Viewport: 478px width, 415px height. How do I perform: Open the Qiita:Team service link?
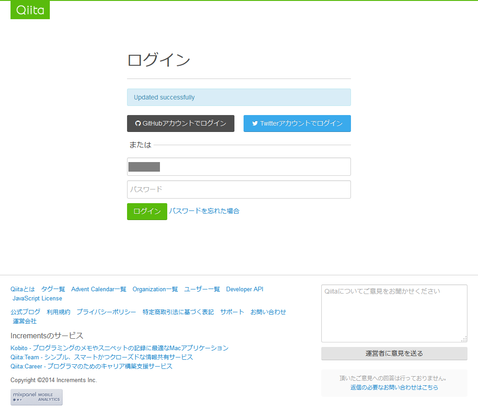[102, 357]
